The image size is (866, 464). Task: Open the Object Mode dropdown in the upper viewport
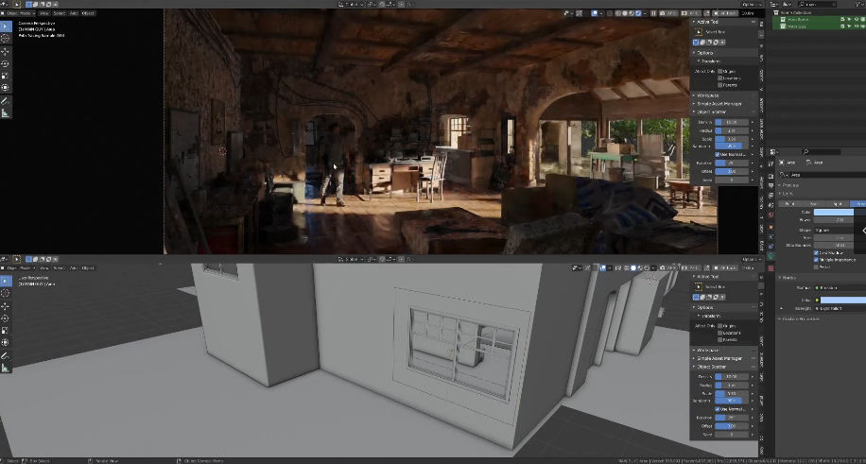pos(23,13)
